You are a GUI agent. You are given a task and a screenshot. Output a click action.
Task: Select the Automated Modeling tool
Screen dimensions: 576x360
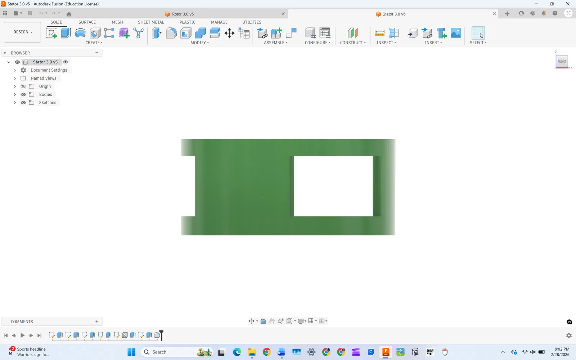point(139,33)
